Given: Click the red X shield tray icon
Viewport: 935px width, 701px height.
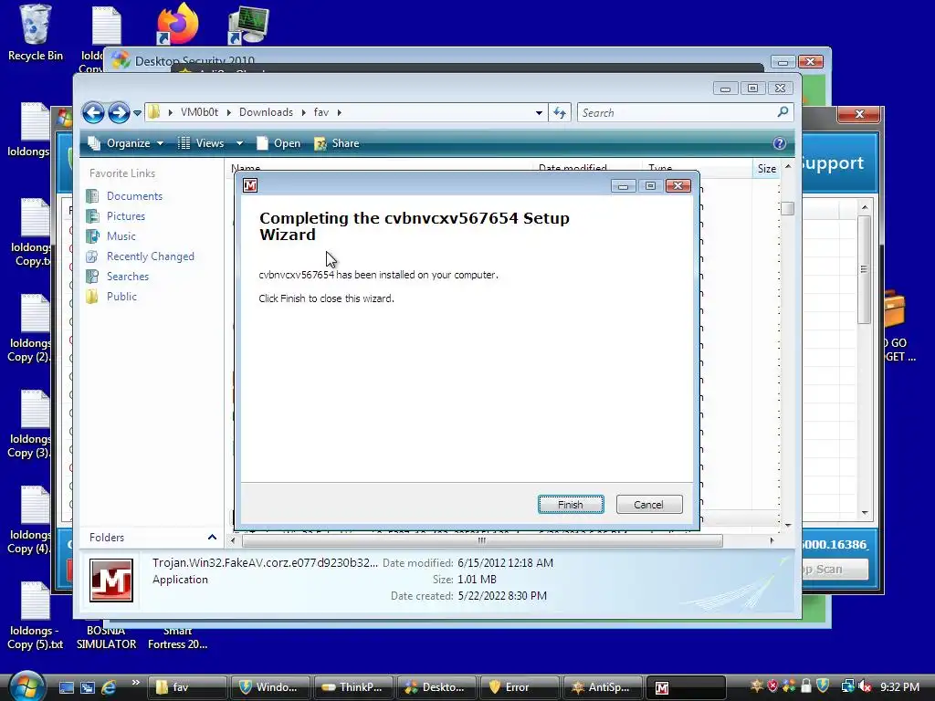Looking at the screenshot, I should [x=772, y=686].
